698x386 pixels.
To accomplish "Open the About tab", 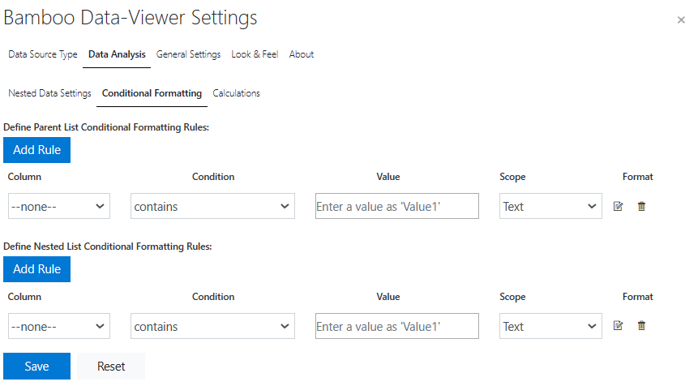I will coord(302,54).
